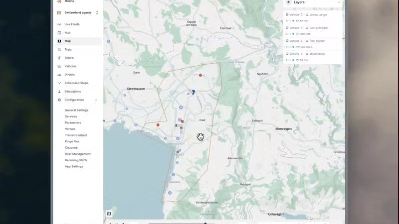This screenshot has width=399, height=224.
Task: Click the red marker near the lake shore
Action: tap(158, 125)
